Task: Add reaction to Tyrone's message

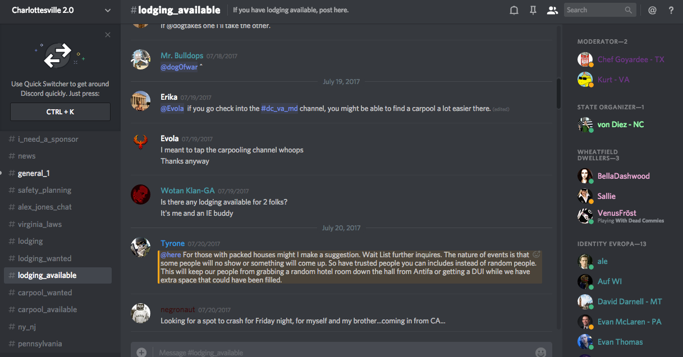Action: (536, 254)
